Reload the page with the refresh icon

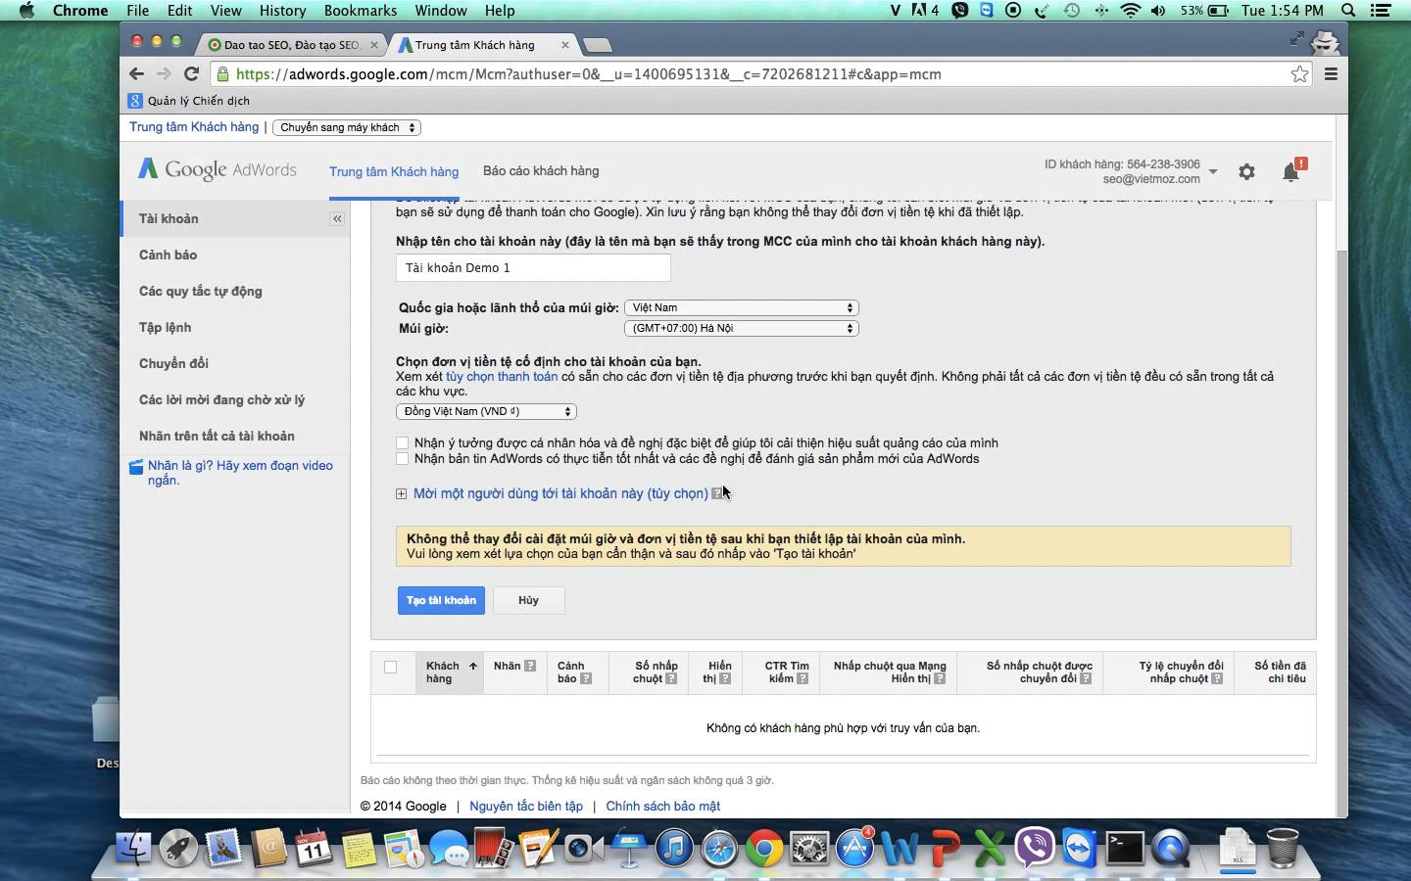(192, 74)
